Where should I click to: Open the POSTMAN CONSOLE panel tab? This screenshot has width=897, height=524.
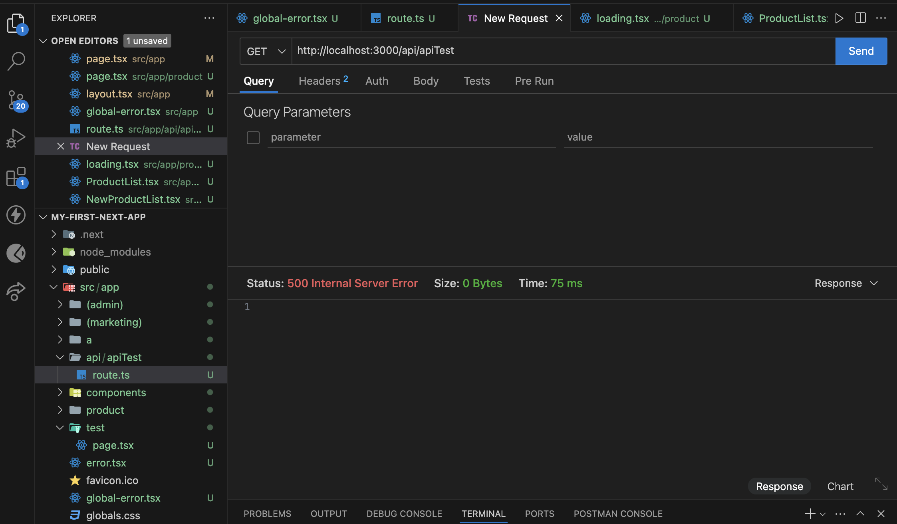pos(618,514)
